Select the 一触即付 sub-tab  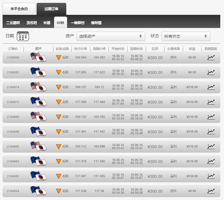(x=78, y=23)
